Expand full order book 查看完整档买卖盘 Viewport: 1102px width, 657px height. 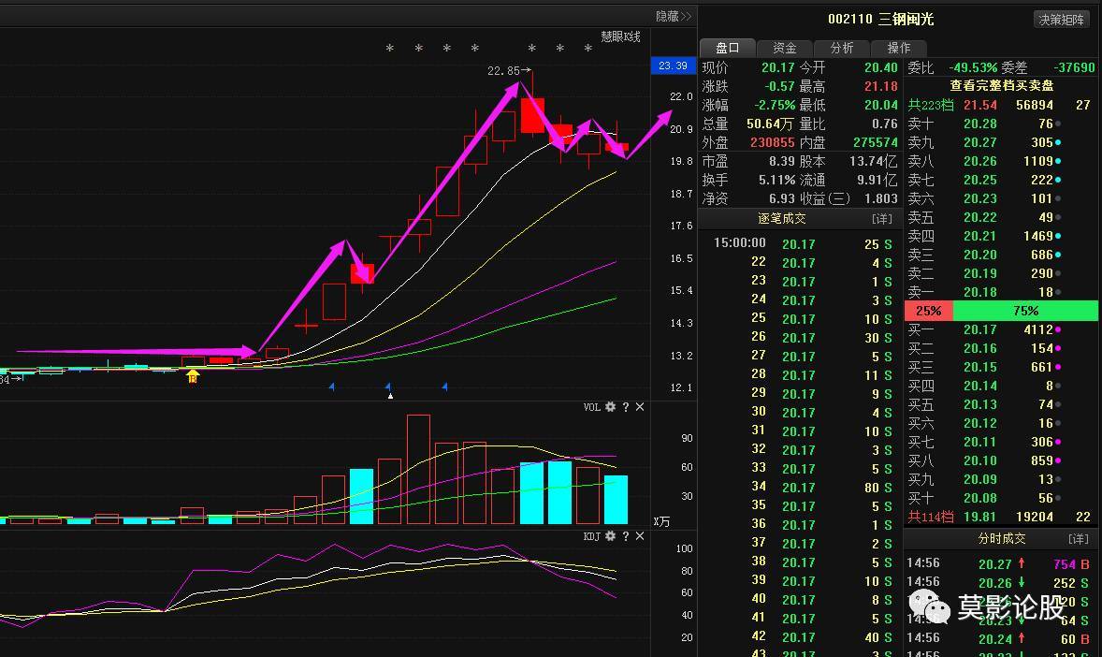[1001, 85]
